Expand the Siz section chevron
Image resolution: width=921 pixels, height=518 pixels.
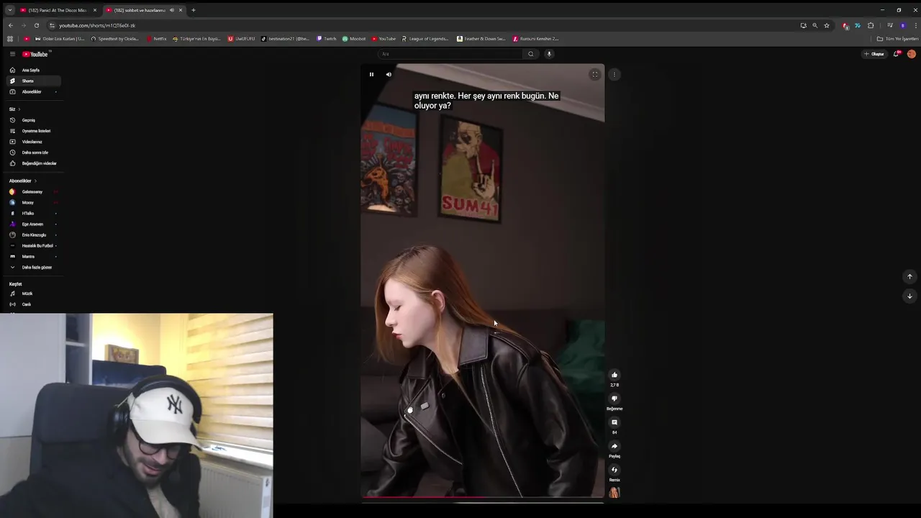(x=19, y=109)
